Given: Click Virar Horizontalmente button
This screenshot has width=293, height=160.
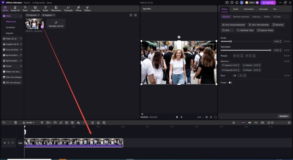Looking at the screenshot, I should [x=233, y=25].
